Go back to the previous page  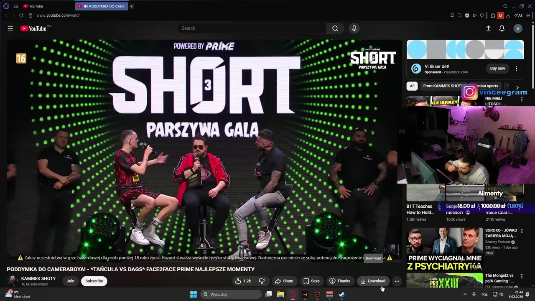point(6,15)
